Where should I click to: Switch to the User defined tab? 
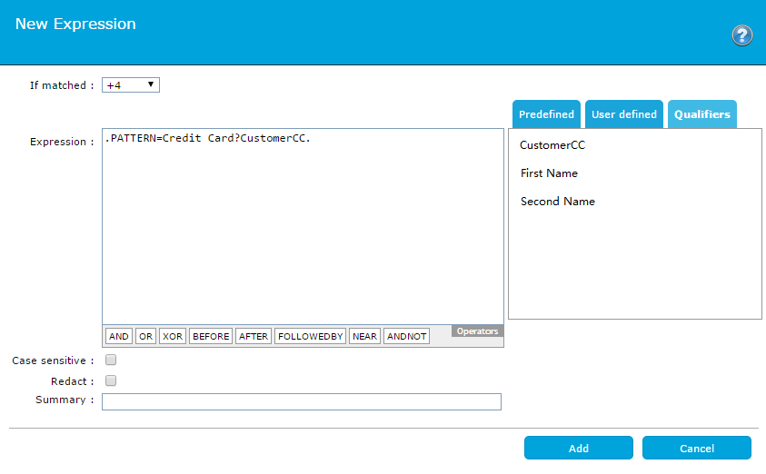point(623,114)
